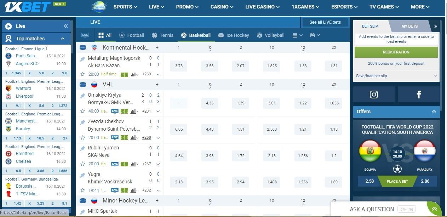This screenshot has width=447, height=217.
Task: Open statistics chart for Rubin Tyumen match
Action: point(134,164)
